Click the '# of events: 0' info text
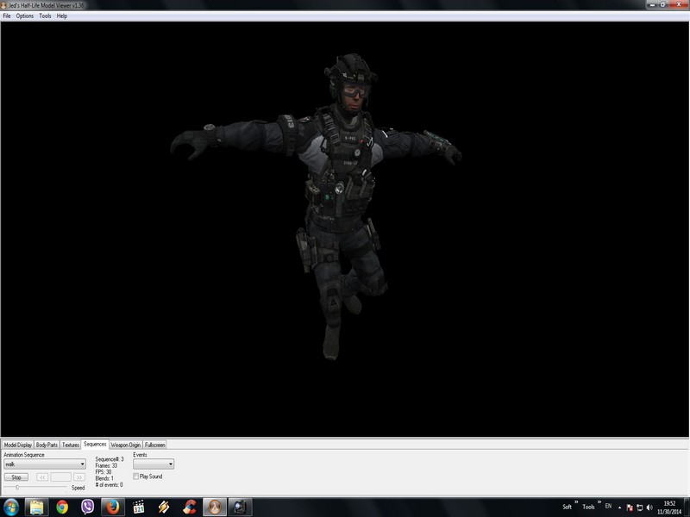690x517 pixels. coord(110,485)
